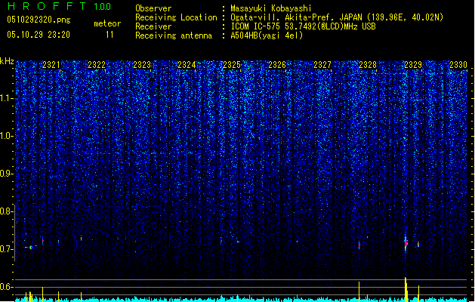
Task: Click the tallest yellow power spike under 2329
Action: (x=406, y=289)
